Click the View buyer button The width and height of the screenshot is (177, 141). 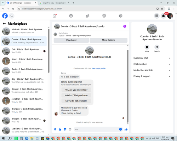coord(71,40)
